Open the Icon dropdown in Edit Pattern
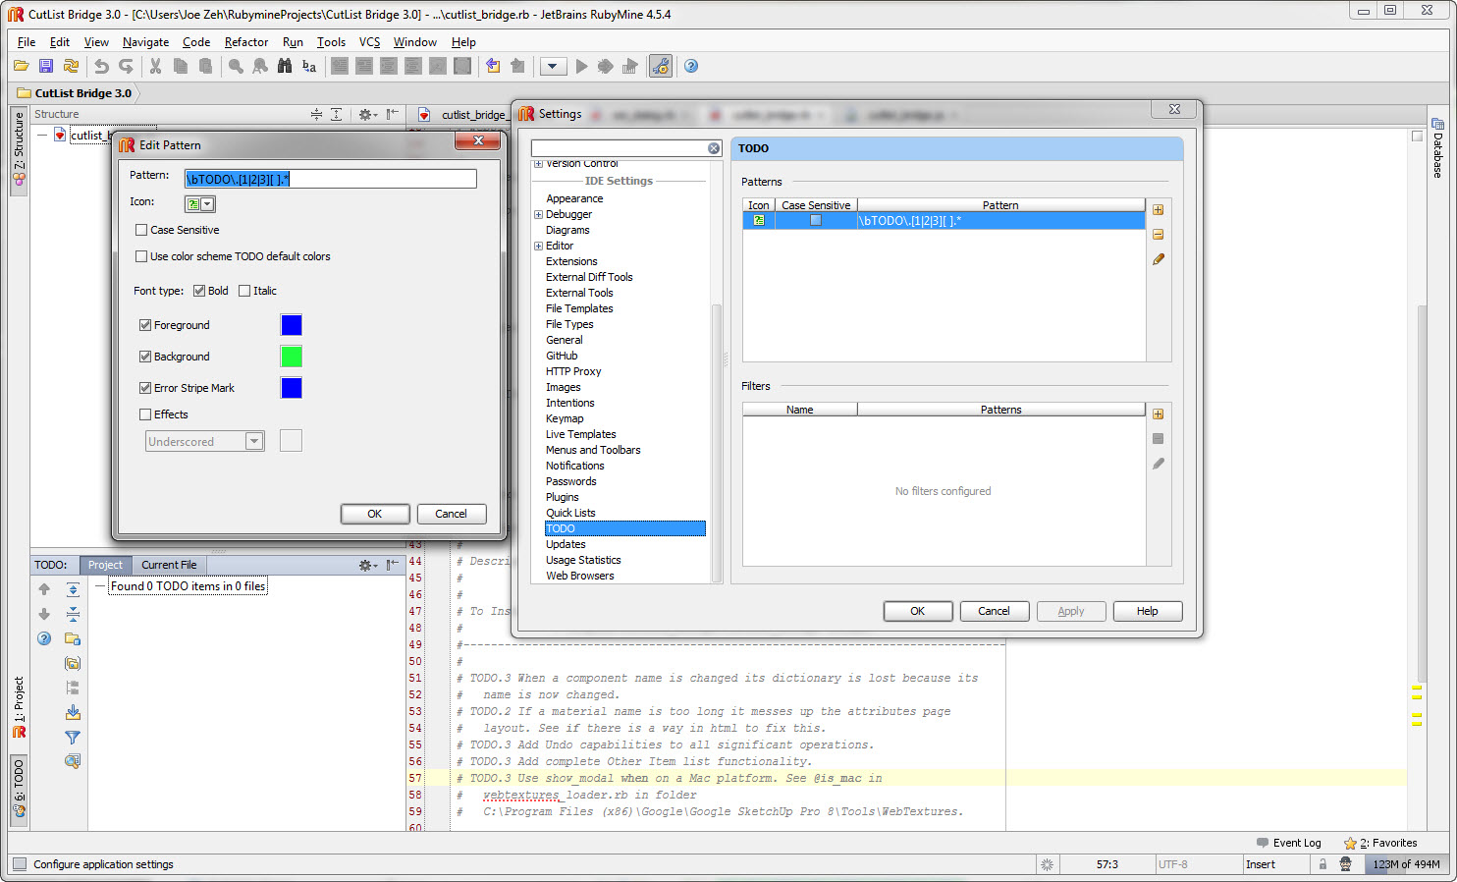The height and width of the screenshot is (882, 1457). [199, 204]
